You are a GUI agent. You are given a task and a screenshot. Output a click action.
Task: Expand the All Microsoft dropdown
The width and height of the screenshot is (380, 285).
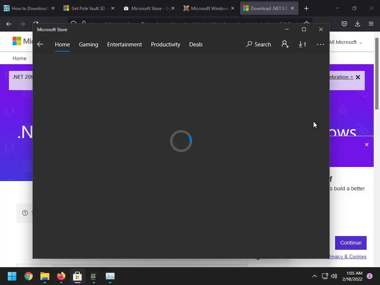click(346, 42)
